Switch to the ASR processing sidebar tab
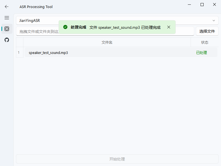This screenshot has width=221, height=166. click(x=7, y=29)
